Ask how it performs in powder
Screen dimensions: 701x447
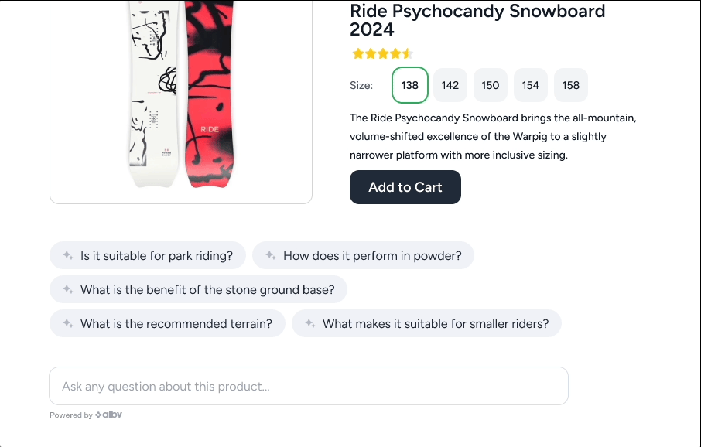363,254
